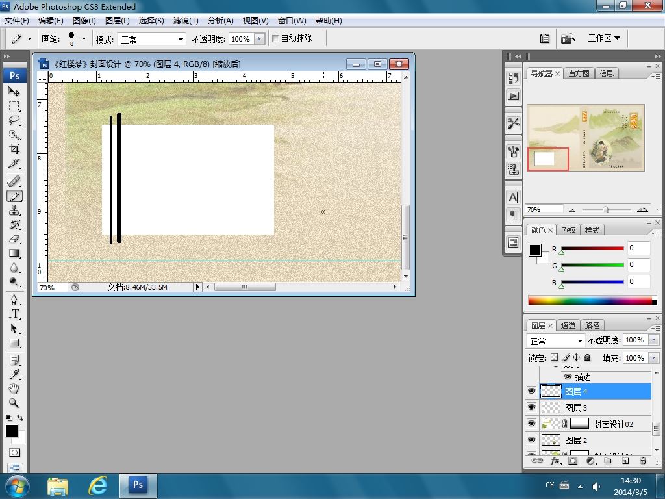This screenshot has width=665, height=499.
Task: Select the Dodge tool
Action: coord(14,282)
